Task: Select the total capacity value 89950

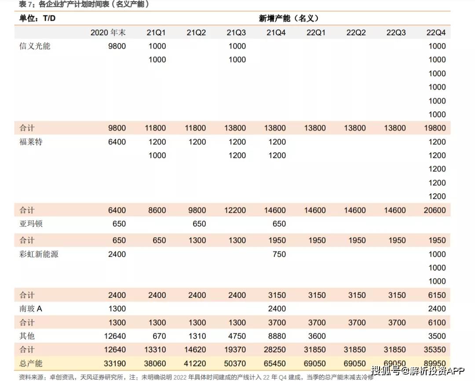Action: pos(435,364)
